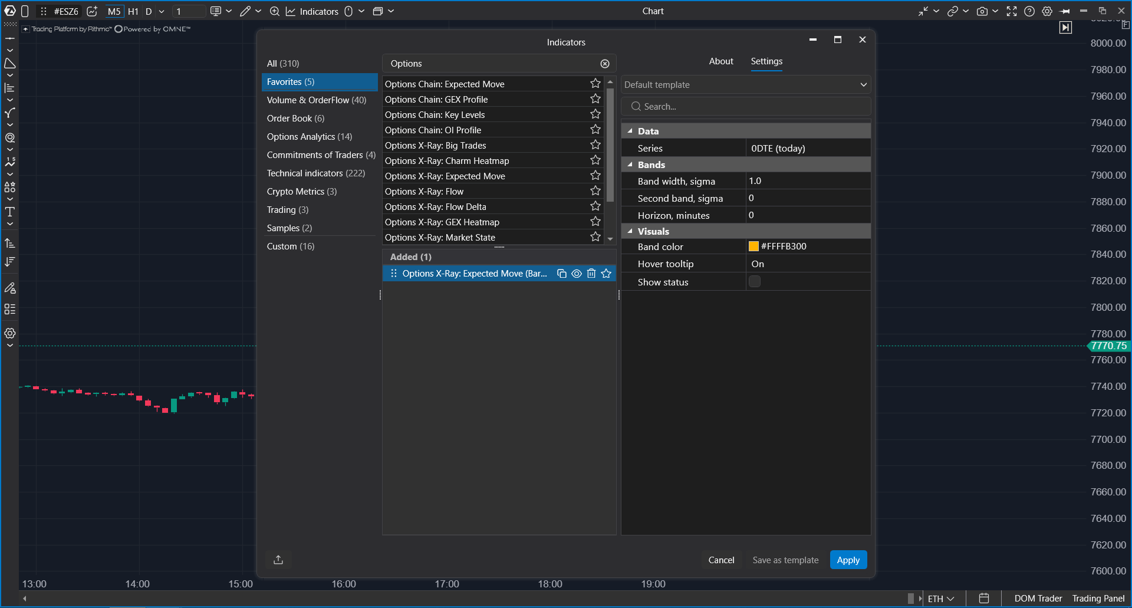Screen dimensions: 1132x608
Task: Click the export icon at dialog bottom left
Action: [278, 560]
